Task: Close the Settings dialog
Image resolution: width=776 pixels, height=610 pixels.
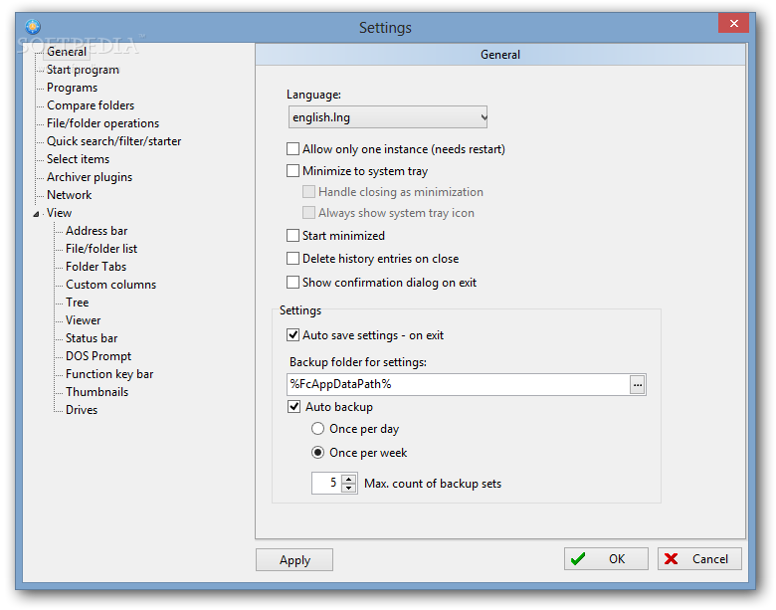Action: coord(734,23)
